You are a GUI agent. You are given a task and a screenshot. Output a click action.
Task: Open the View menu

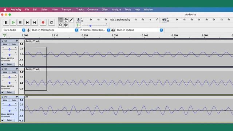[55, 9]
